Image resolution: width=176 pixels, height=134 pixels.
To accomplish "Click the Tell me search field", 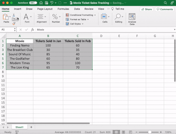I will coord(120,9).
